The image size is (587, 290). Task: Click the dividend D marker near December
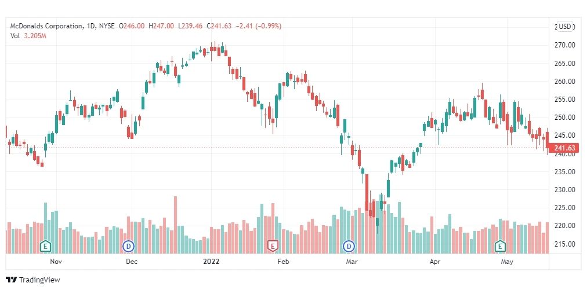(129, 246)
